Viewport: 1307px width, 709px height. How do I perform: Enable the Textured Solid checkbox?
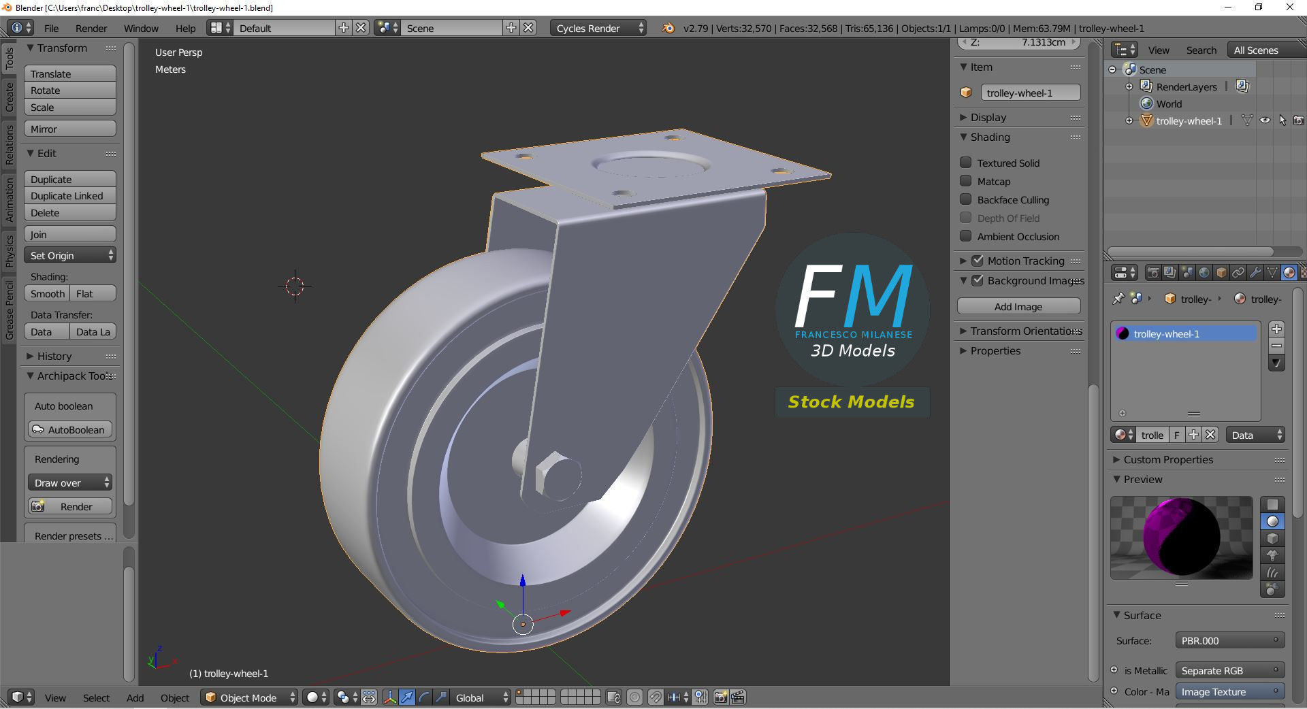coord(965,163)
